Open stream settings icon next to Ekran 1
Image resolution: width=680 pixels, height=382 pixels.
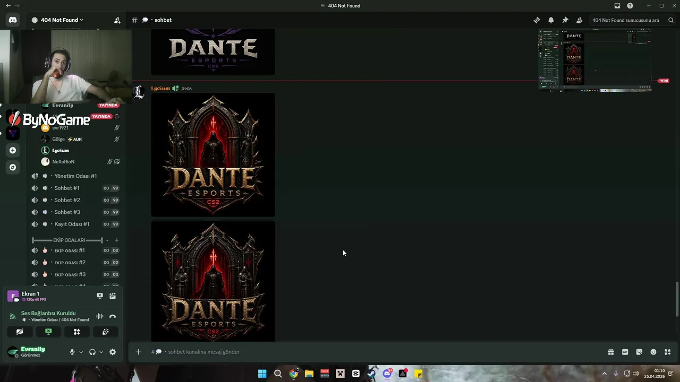(x=113, y=296)
